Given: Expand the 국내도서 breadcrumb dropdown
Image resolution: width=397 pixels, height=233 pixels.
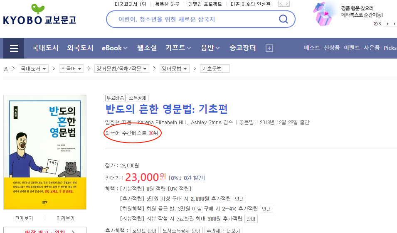Looking at the screenshot, I should [34, 69].
